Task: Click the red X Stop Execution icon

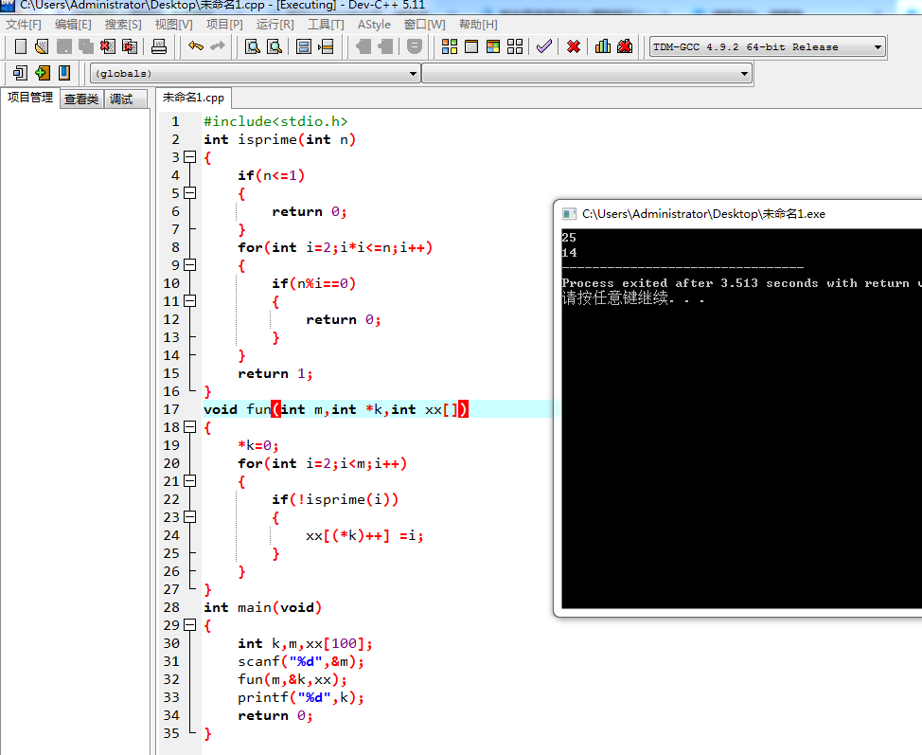Action: [x=574, y=46]
